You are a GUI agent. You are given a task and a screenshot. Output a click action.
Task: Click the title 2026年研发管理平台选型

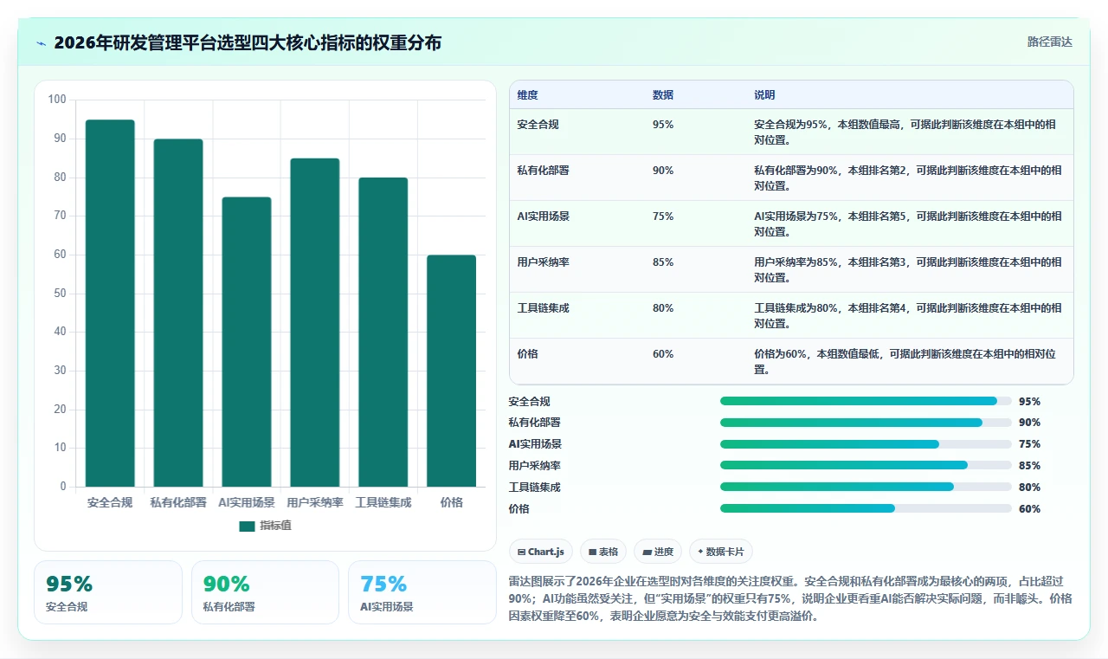pos(248,42)
